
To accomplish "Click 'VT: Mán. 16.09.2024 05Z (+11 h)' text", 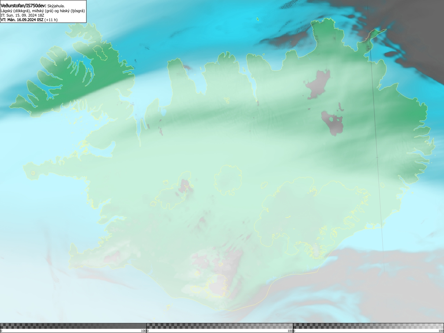I will (29, 20).
